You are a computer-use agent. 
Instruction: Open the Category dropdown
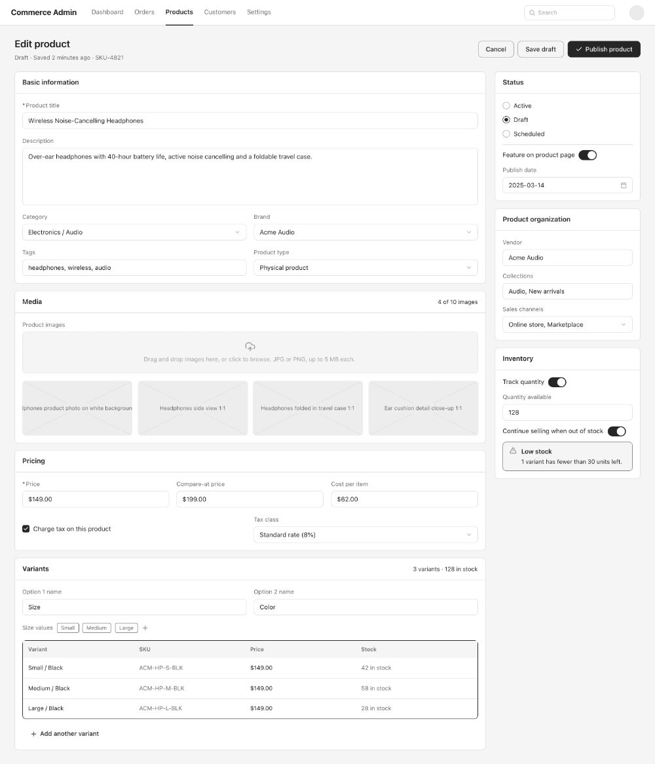tap(134, 233)
